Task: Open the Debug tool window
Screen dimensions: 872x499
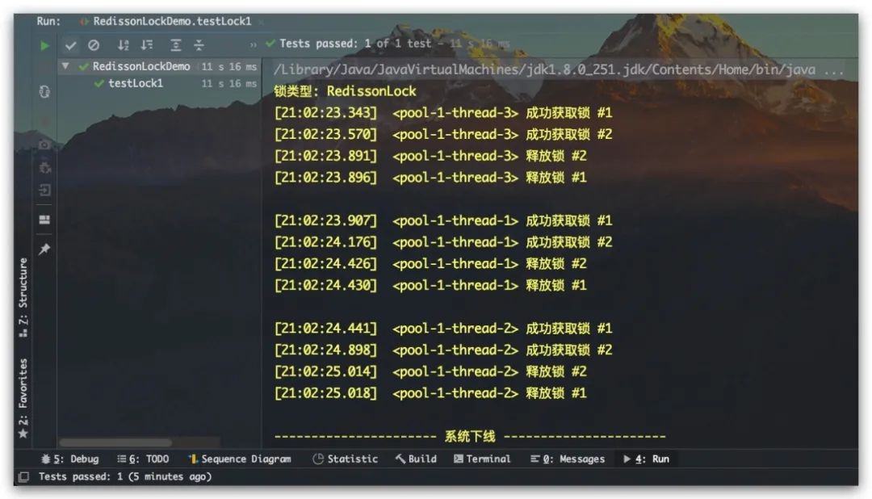Action: click(70, 459)
